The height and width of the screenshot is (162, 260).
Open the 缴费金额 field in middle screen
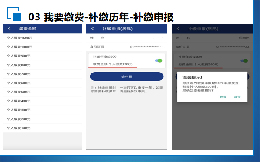click(113, 64)
